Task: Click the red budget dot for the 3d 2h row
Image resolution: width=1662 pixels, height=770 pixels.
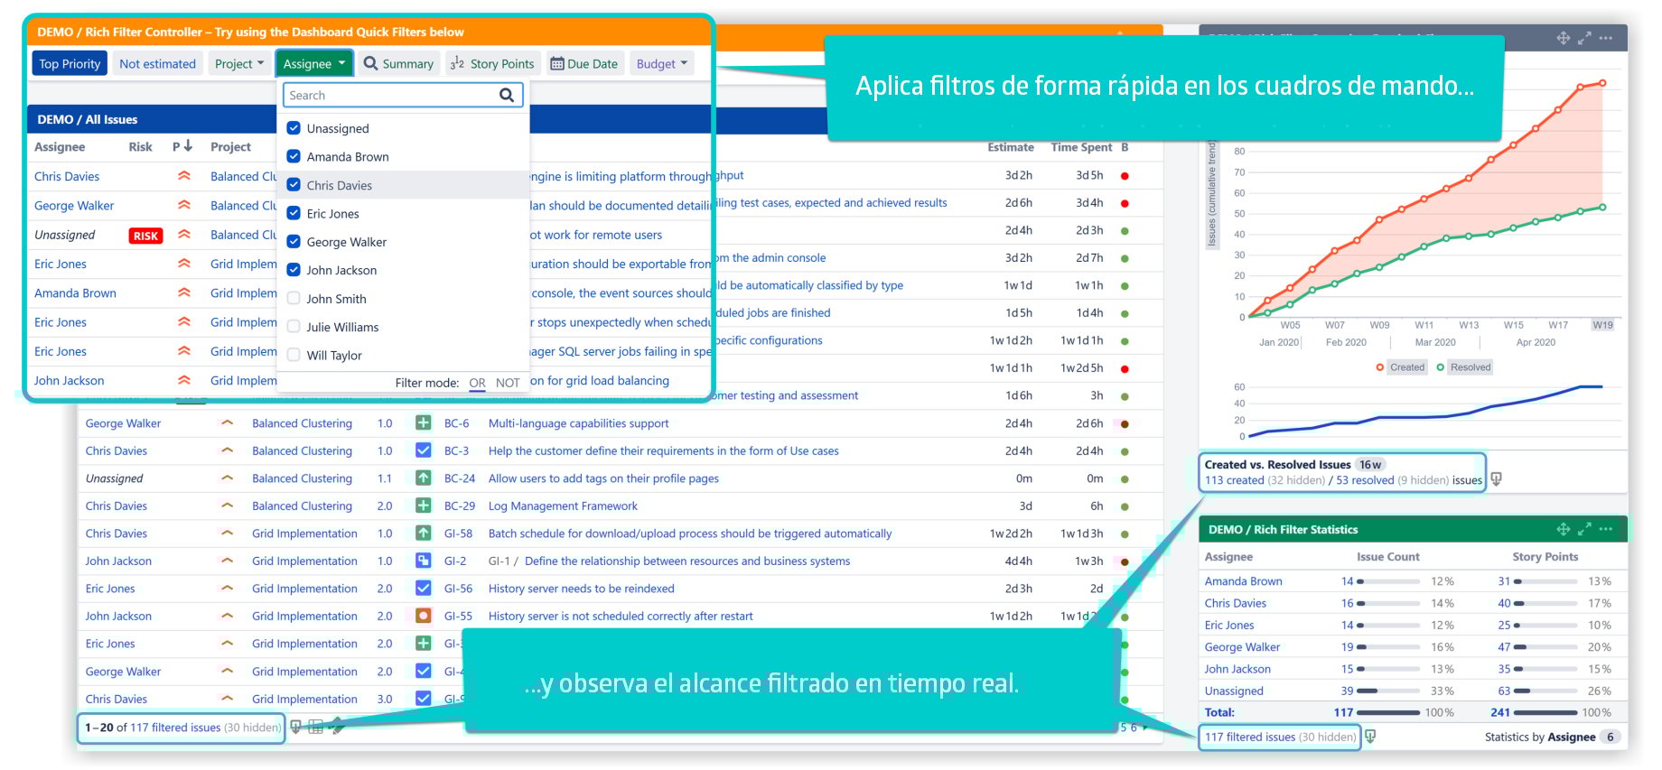Action: point(1125,176)
